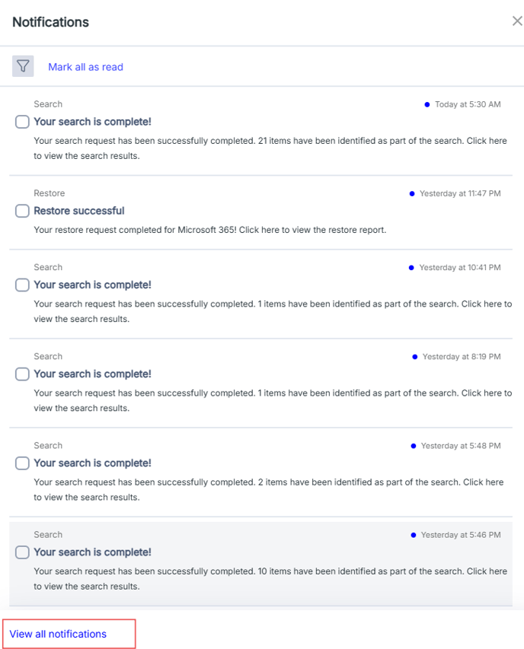The width and height of the screenshot is (524, 649).
Task: Select the Restore successful notification checkbox
Action: (22, 211)
